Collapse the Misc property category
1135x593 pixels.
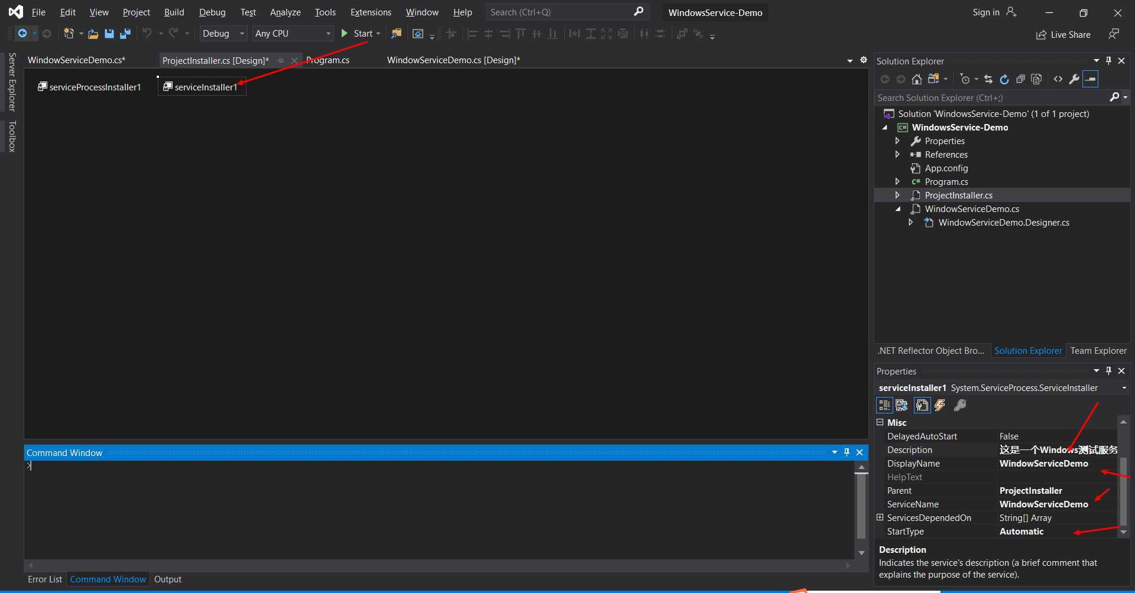880,422
